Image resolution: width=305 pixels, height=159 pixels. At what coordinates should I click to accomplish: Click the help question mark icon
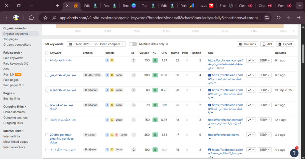point(294,153)
